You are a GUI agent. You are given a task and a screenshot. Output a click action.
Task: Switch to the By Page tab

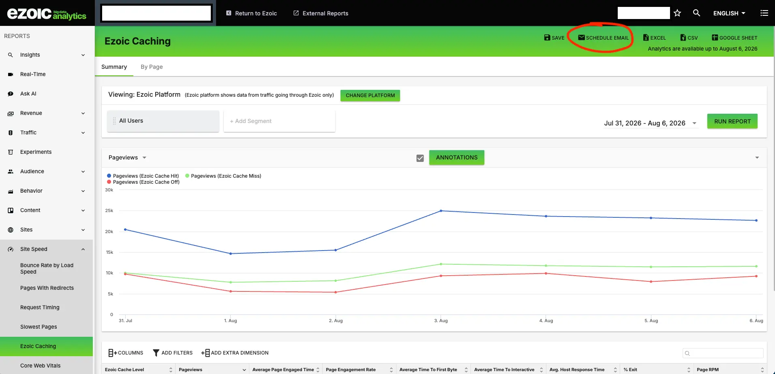coord(152,67)
